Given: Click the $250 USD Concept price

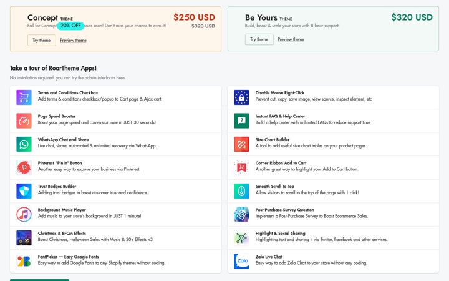Looking at the screenshot, I should [194, 17].
